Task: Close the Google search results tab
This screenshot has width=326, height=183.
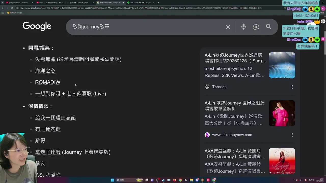Action: pos(123,3)
